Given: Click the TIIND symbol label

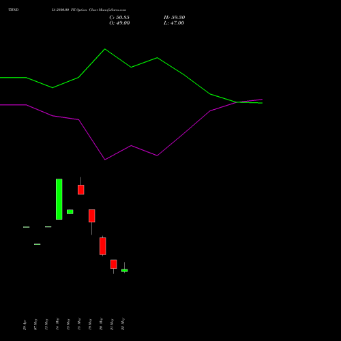Looking at the screenshot, I should coord(14,10).
